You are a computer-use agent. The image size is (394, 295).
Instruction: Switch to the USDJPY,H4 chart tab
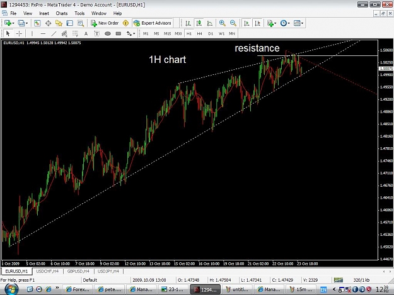pos(108,271)
